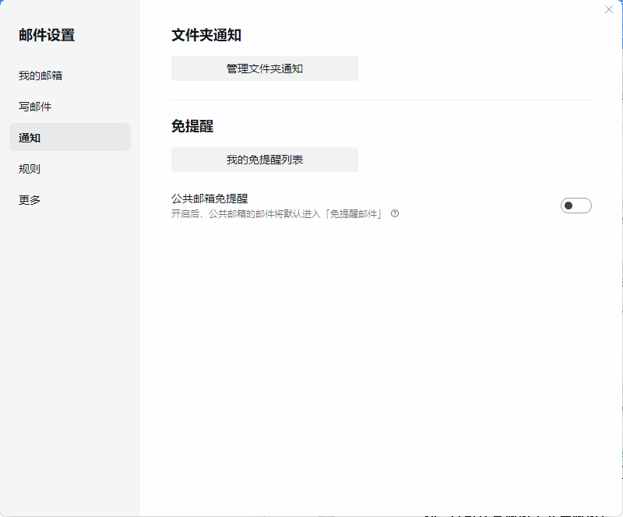Click the 公共邮箱免提醒 option label
Image resolution: width=623 pixels, height=517 pixels.
[x=209, y=199]
